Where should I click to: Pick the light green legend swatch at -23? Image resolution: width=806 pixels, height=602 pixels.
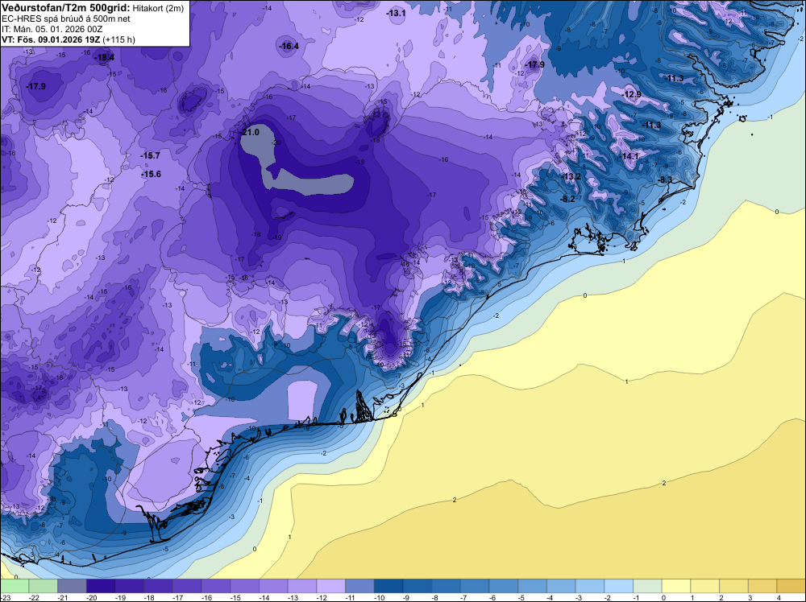[15, 585]
